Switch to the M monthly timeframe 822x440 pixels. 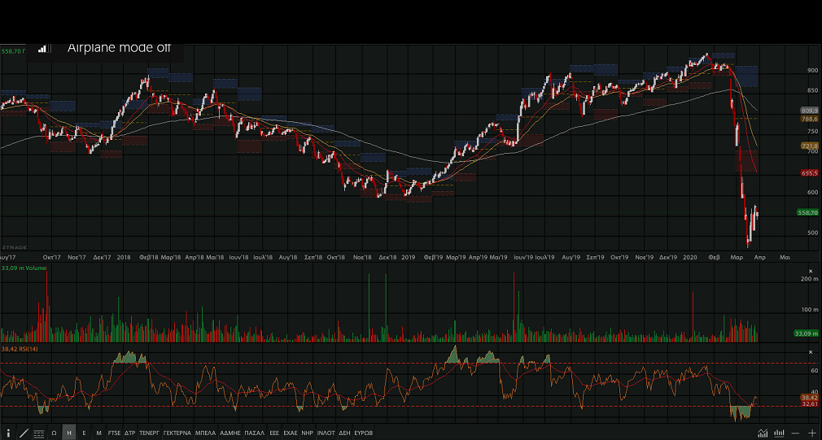pyautogui.click(x=98, y=433)
